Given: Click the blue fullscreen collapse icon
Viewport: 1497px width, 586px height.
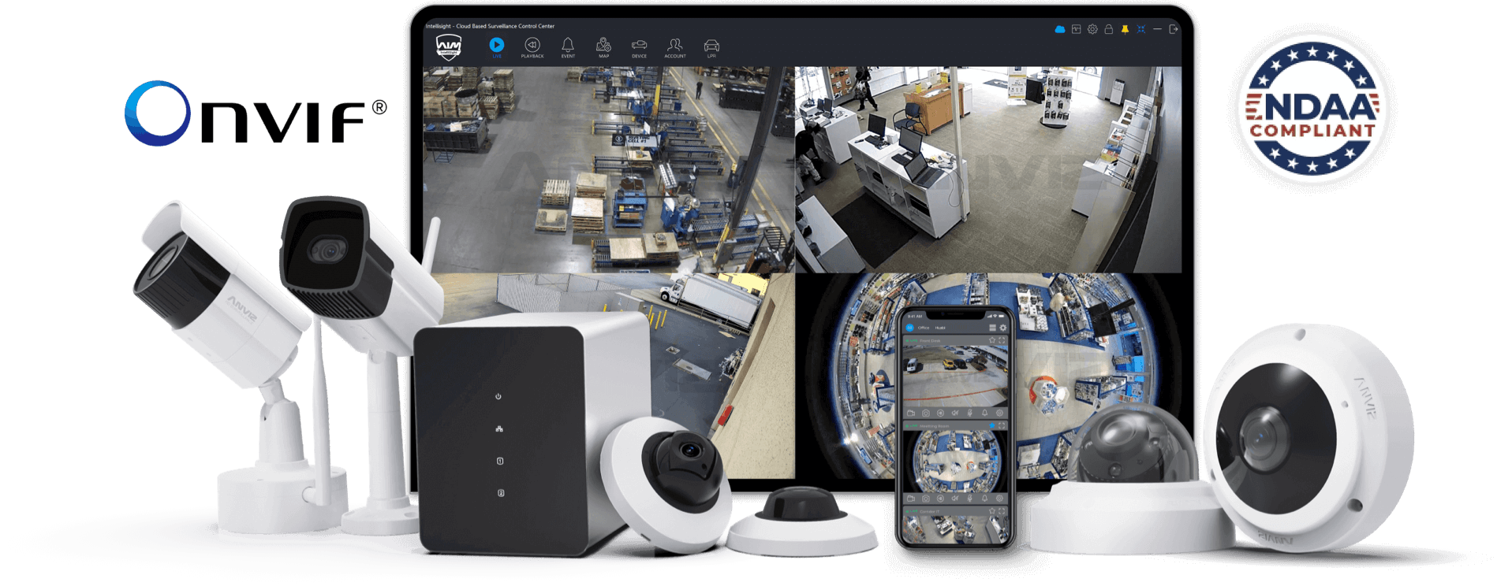Looking at the screenshot, I should (1140, 29).
